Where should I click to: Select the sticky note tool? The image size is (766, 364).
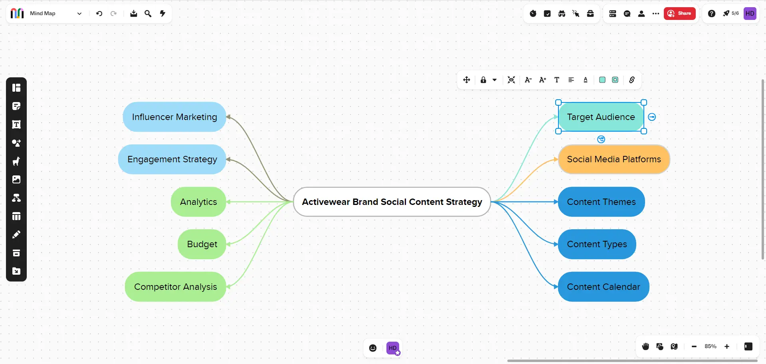click(16, 106)
